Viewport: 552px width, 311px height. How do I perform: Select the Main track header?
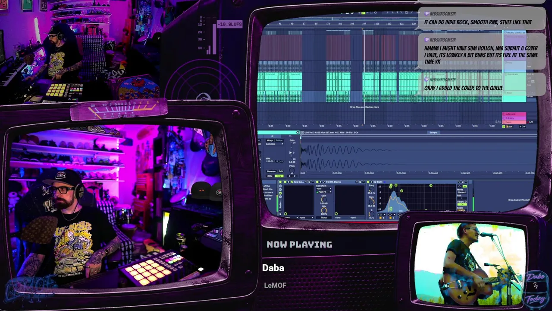[x=514, y=122]
